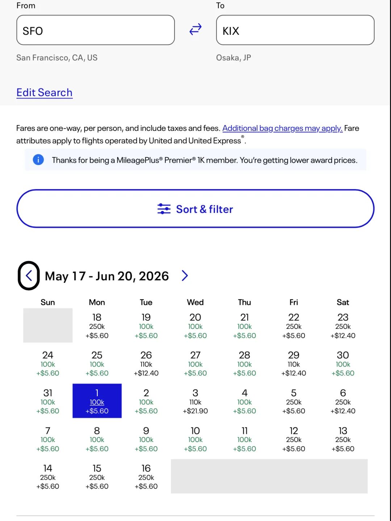The width and height of the screenshot is (391, 521).
Task: Open Additional bag charges may apply link
Action: [x=282, y=128]
